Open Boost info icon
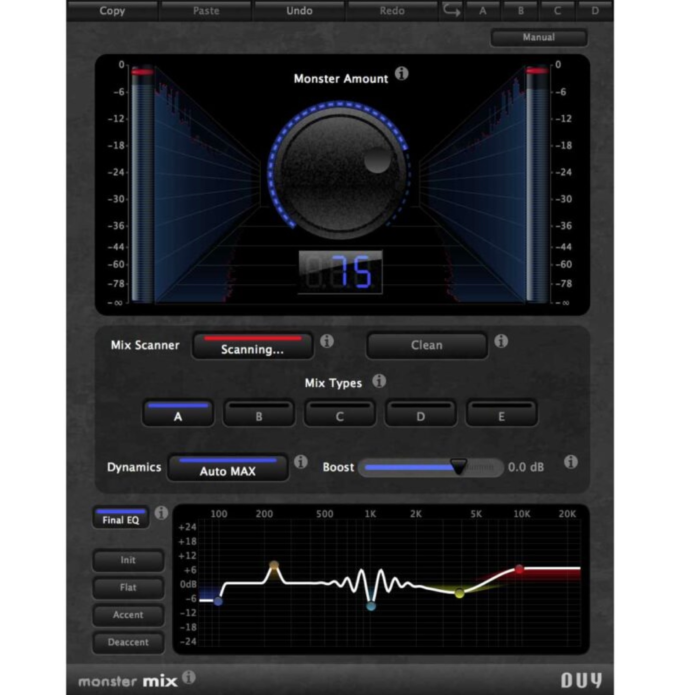The image size is (695, 695). click(571, 462)
